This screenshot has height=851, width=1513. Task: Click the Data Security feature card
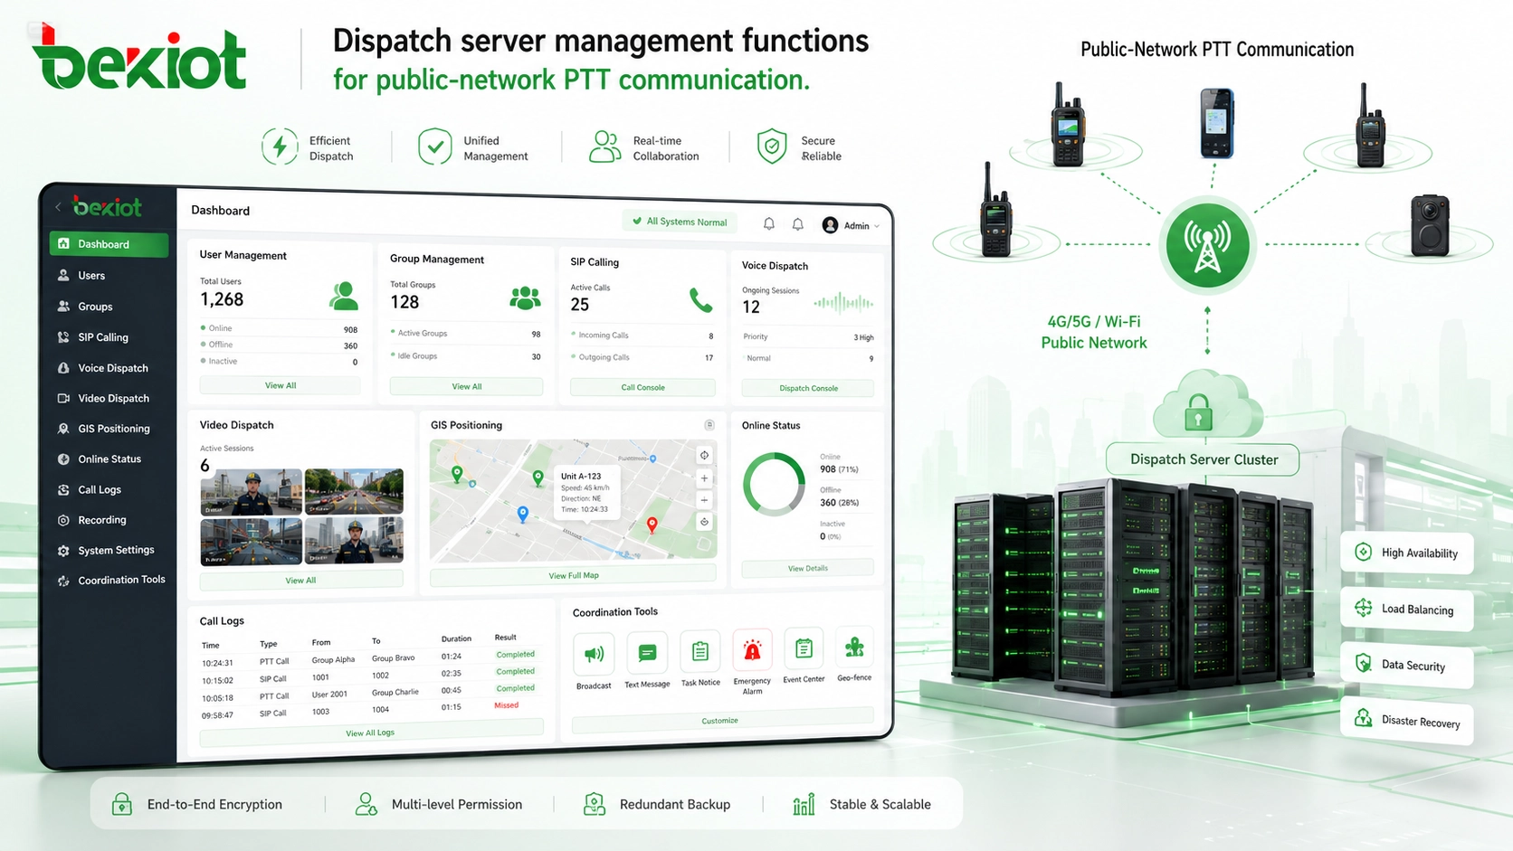point(1407,665)
